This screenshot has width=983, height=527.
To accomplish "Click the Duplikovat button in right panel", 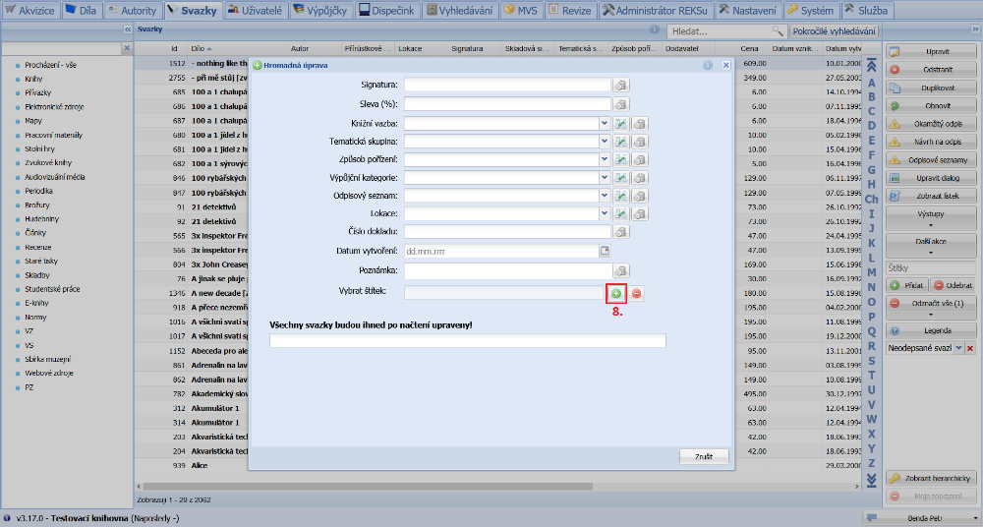I will click(x=932, y=88).
